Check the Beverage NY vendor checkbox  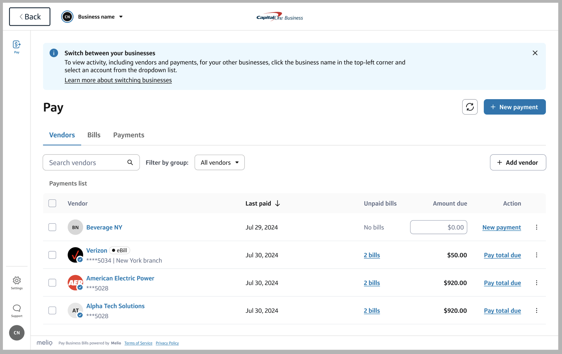pos(53,227)
